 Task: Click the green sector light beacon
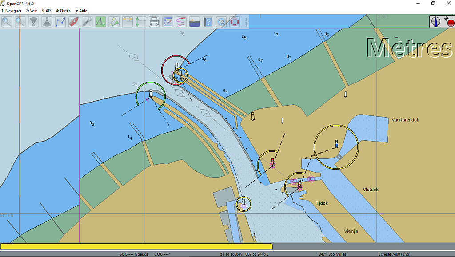click(x=151, y=93)
